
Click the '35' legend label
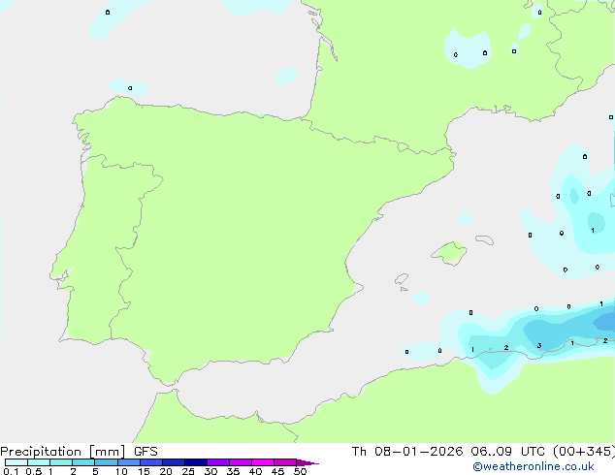point(233,471)
